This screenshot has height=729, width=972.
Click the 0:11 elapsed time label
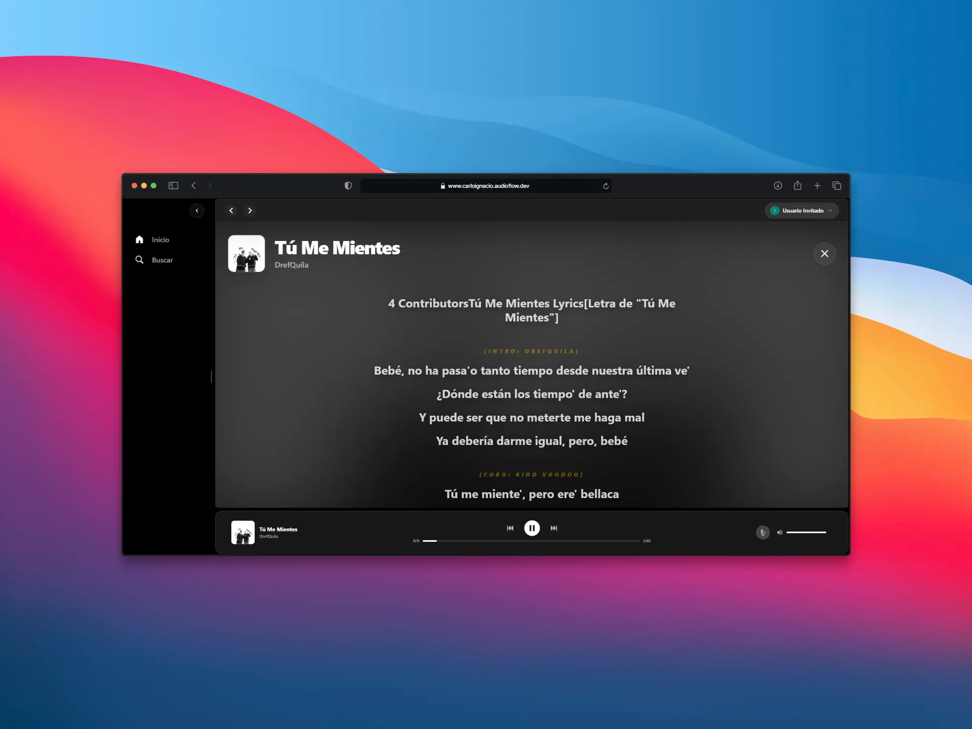[x=416, y=541]
